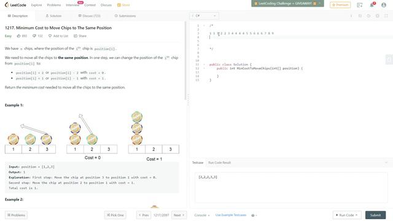Switch to the Solution tab
The width and height of the screenshot is (393, 221).
click(x=53, y=16)
